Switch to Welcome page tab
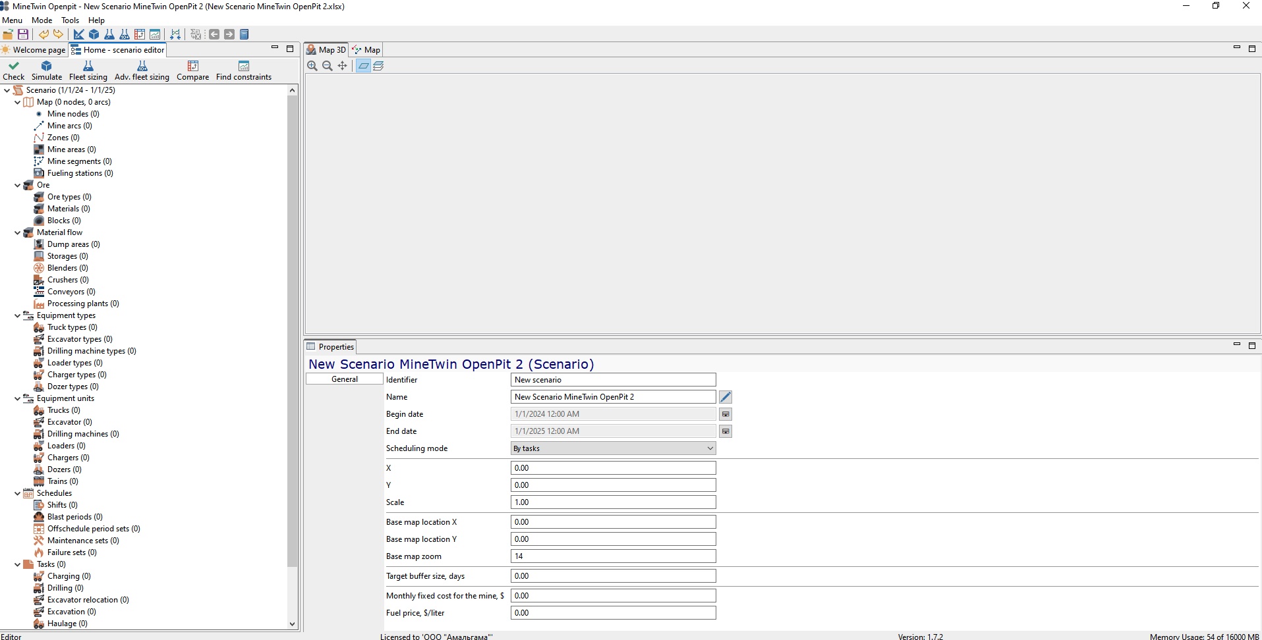 point(34,50)
